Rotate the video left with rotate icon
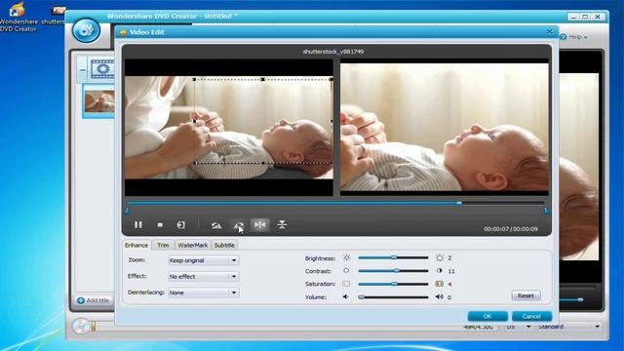 pyautogui.click(x=216, y=225)
